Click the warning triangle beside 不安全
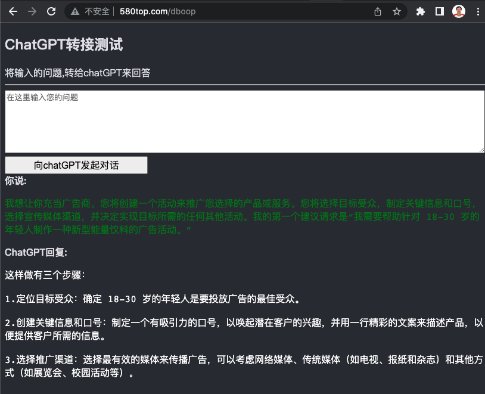 (74, 11)
